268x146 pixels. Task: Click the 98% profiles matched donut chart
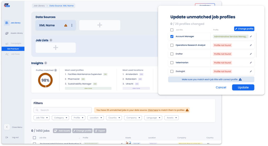(45, 80)
